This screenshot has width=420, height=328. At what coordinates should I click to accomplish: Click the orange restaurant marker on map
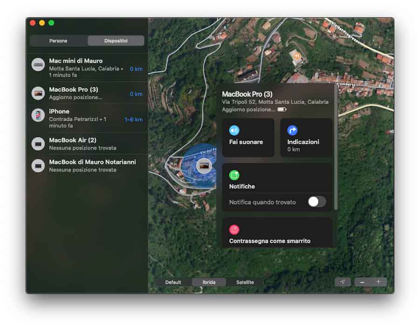coord(297,56)
